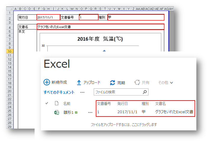Select the 発行日 cell containing 2017/11/1

click(x=48, y=17)
